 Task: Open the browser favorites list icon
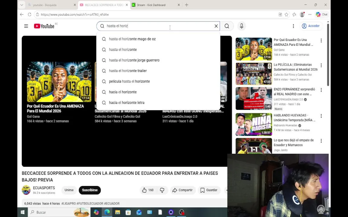coord(294,14)
